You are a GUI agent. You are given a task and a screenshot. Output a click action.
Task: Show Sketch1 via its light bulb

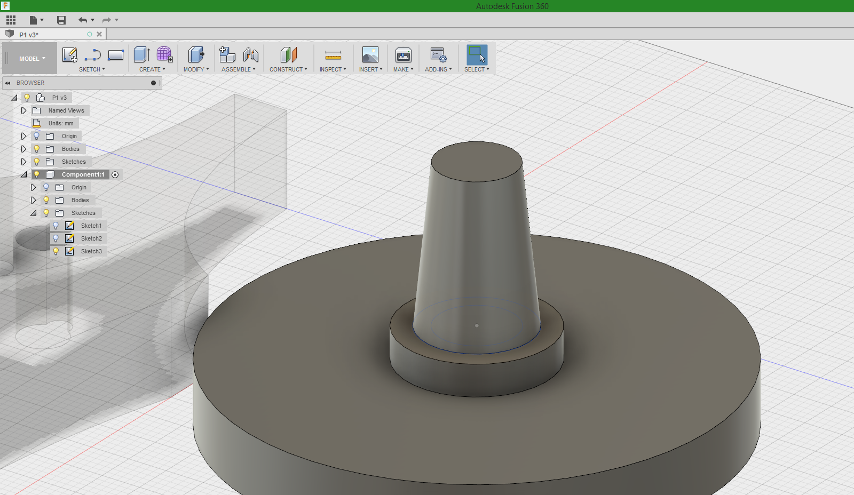coord(56,226)
